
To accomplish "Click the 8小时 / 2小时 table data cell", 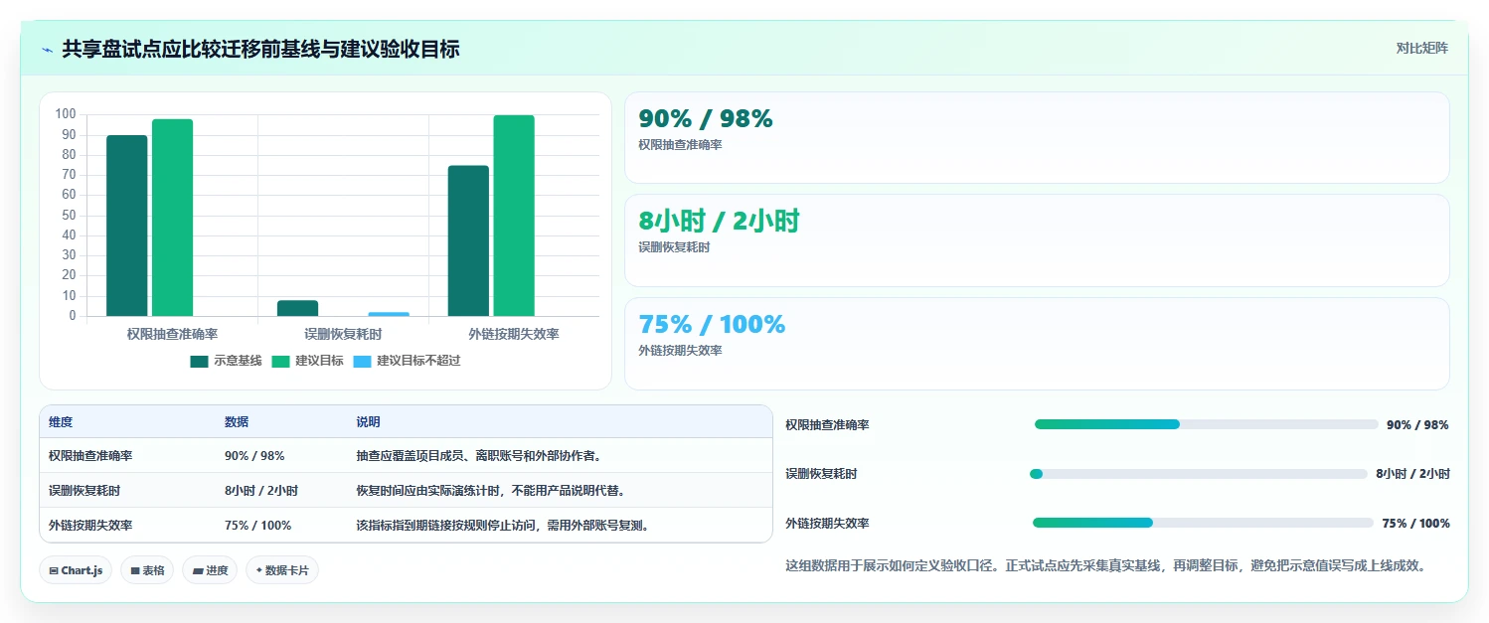I will pos(282,491).
